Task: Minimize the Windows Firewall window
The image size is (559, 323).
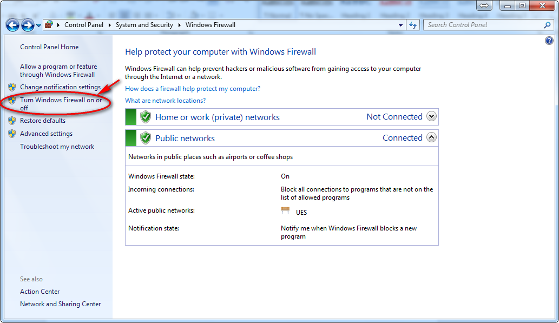Action: (x=508, y=5)
